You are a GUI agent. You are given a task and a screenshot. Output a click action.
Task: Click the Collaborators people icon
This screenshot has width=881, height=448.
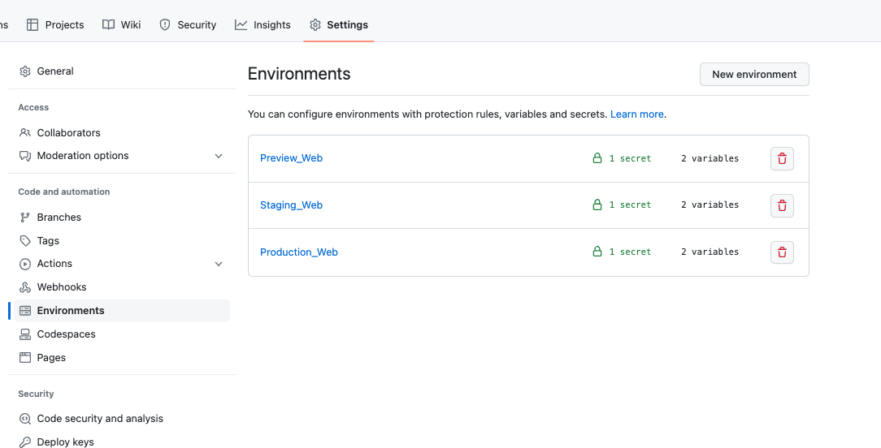tap(24, 133)
